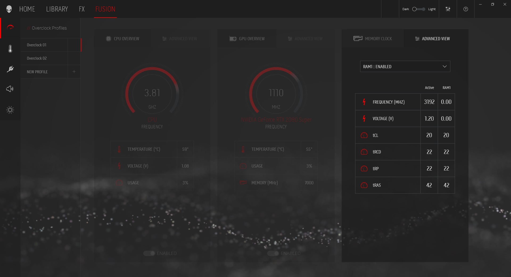The height and width of the screenshot is (277, 511).
Task: Open the audio recon starburst sidebar section
Action: [10, 110]
